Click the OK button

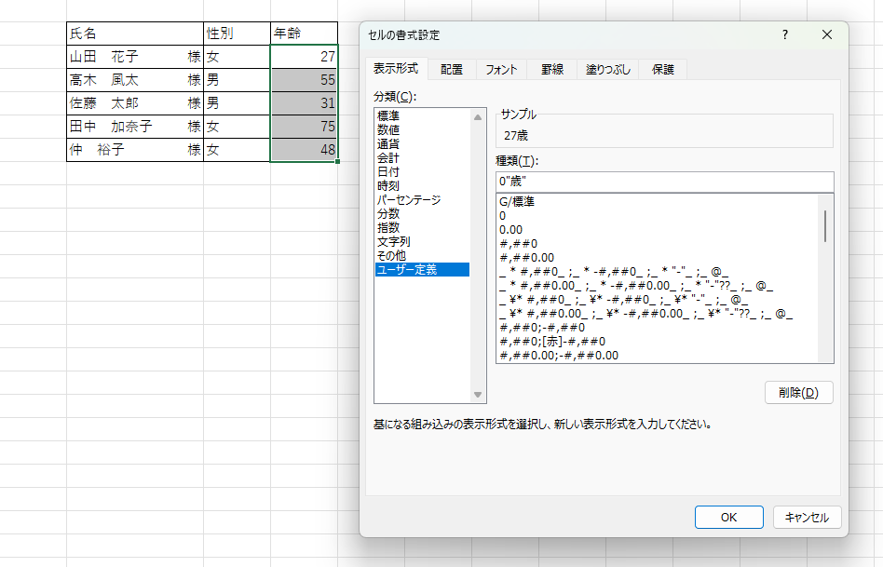pyautogui.click(x=729, y=518)
